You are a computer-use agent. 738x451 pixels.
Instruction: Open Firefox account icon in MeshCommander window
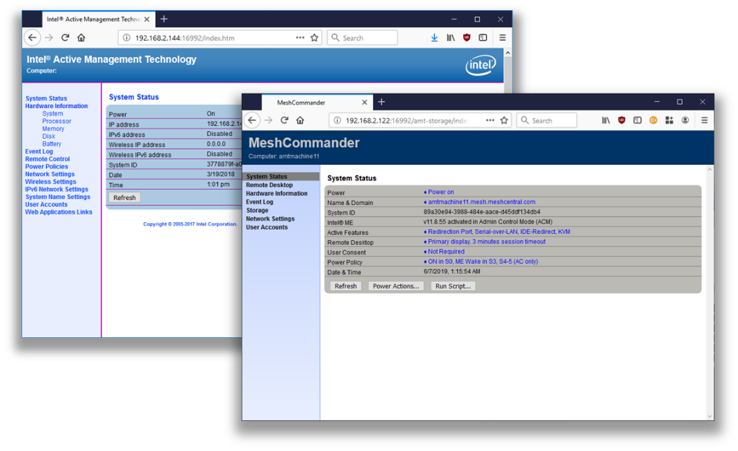tap(685, 120)
